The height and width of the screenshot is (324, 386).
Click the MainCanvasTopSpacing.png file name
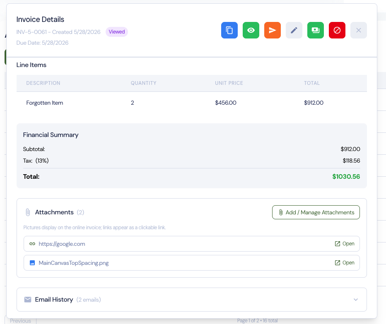(74, 263)
